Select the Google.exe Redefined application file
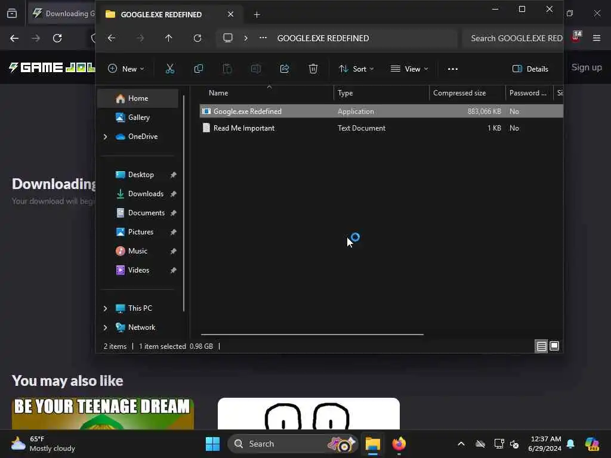 pyautogui.click(x=381, y=112)
